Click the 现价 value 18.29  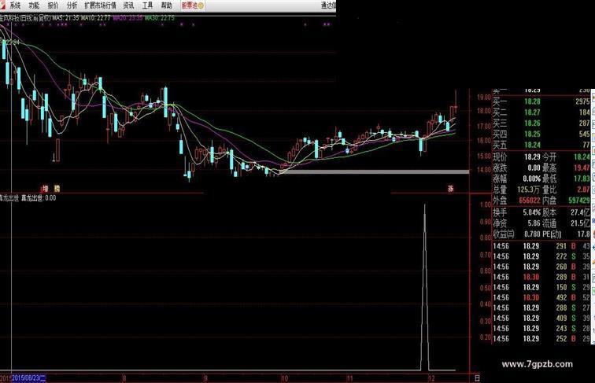532,157
